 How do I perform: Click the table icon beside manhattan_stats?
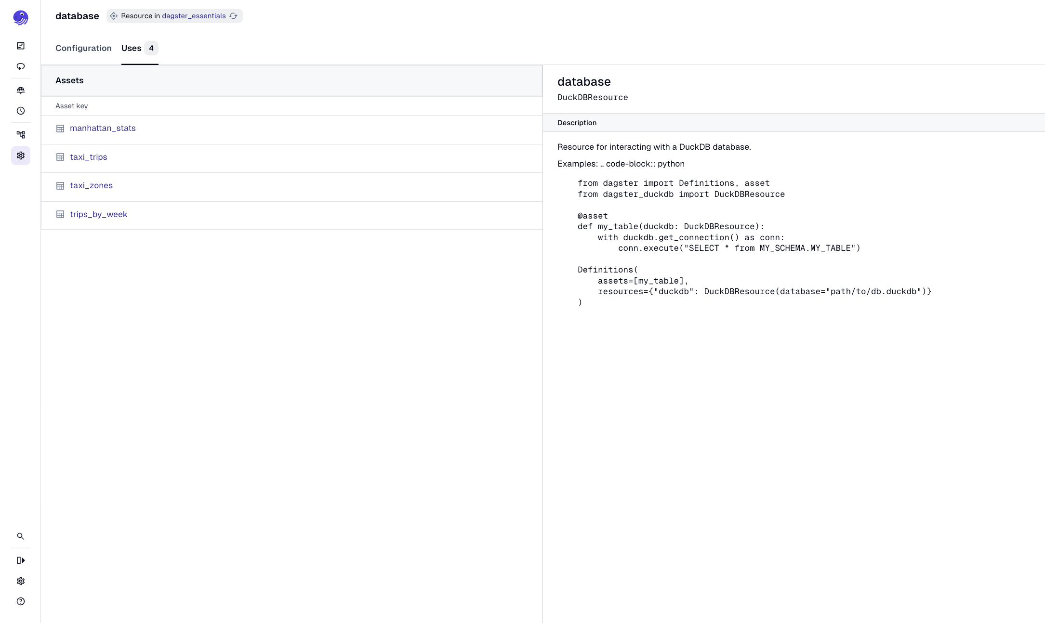[60, 128]
